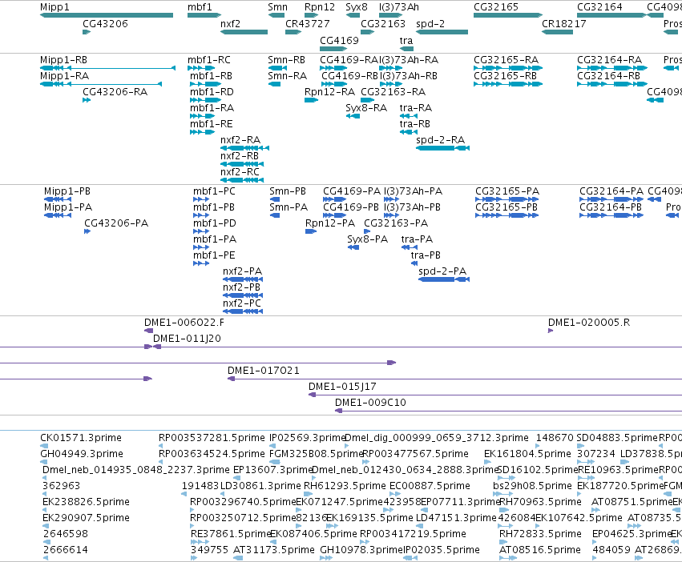Viewport: 682px width, 562px height.
Task: Click the tra-PB protein label
Action: click(426, 255)
